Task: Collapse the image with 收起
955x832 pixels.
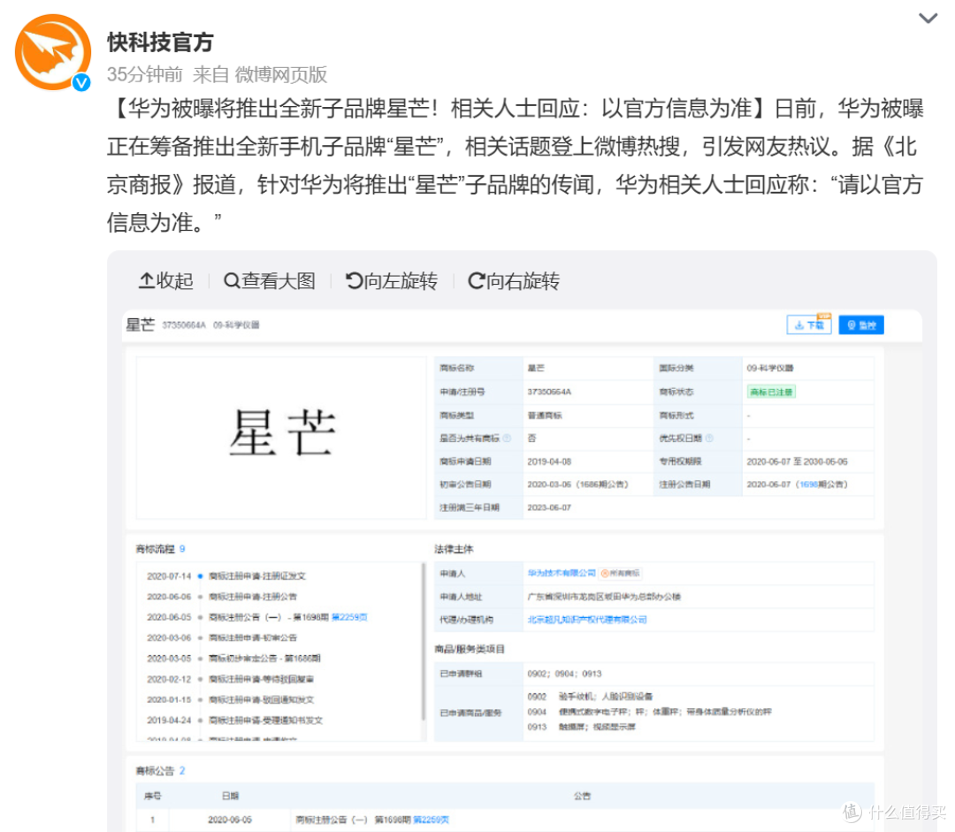Action: coord(166,281)
